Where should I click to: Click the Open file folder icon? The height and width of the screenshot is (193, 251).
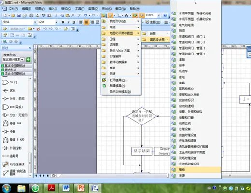point(14,15)
